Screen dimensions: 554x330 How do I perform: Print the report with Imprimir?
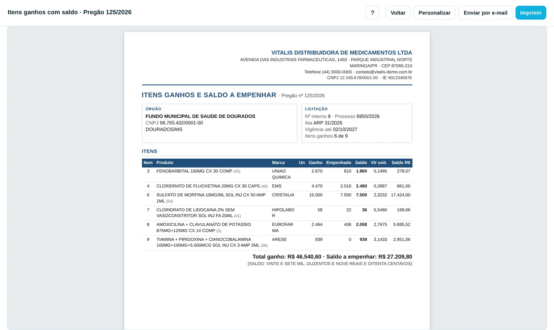531,13
